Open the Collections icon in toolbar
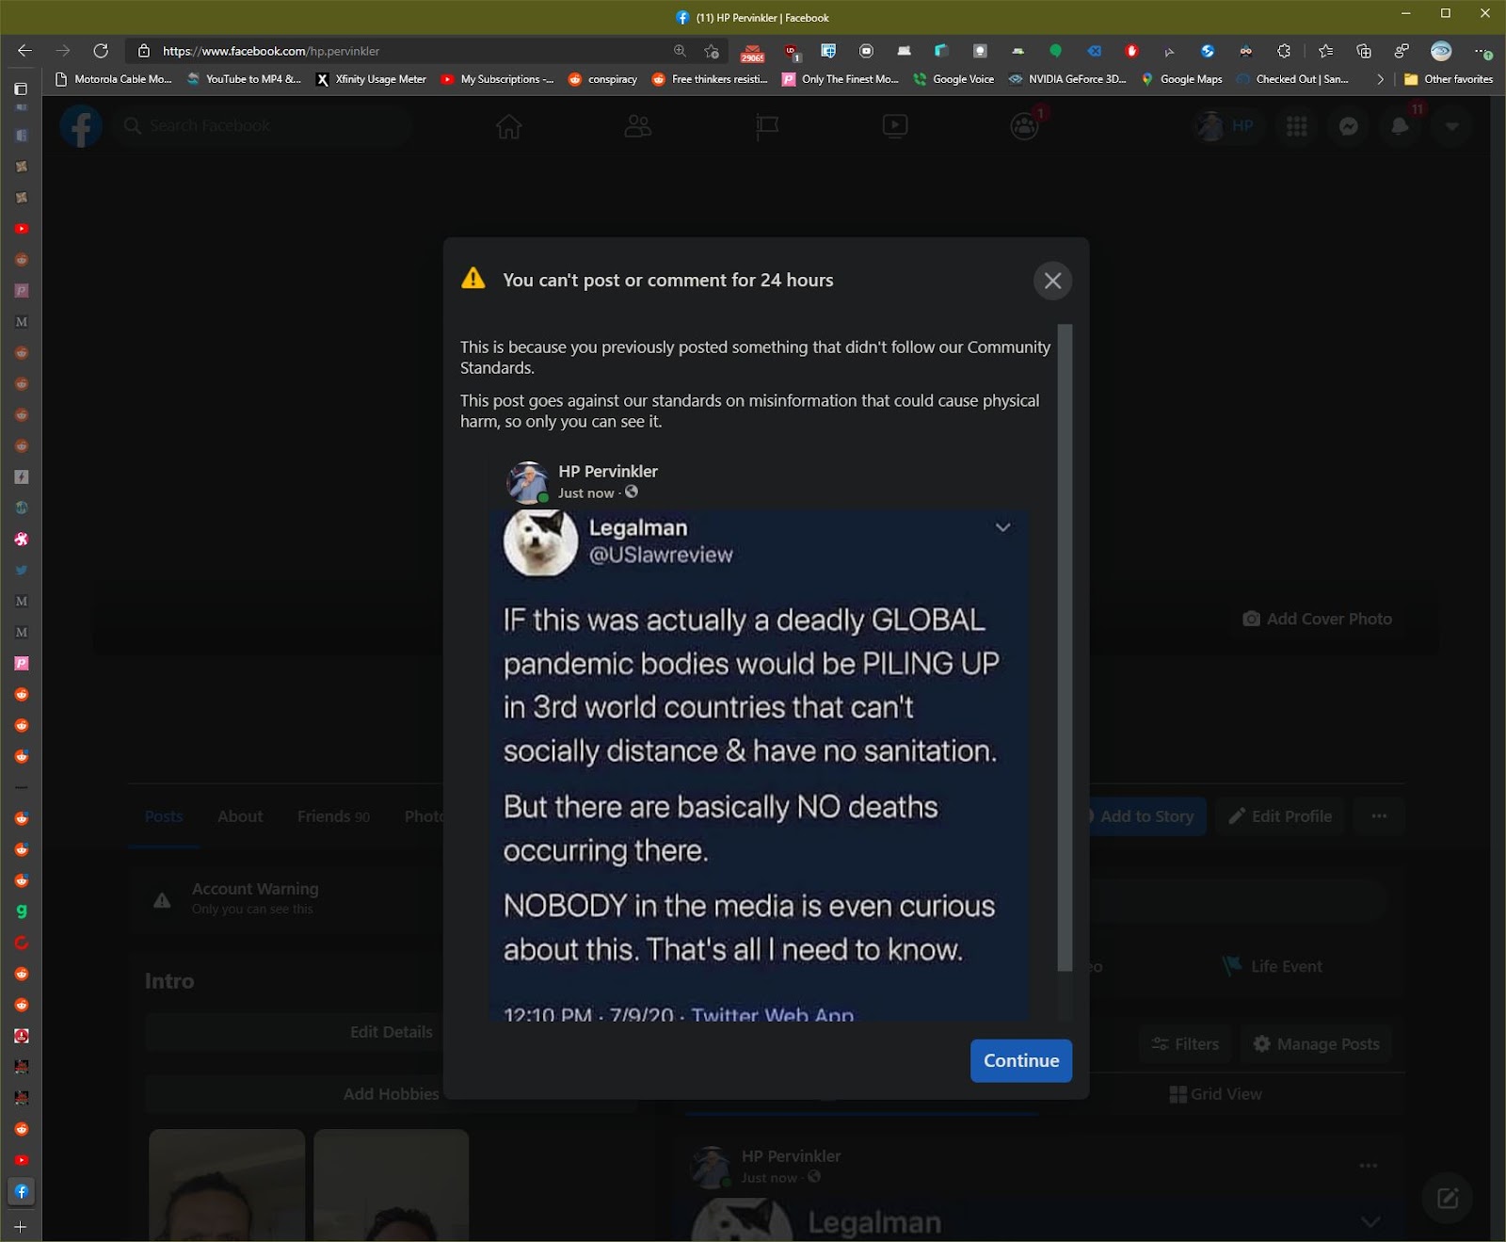The height and width of the screenshot is (1242, 1506). (x=1363, y=51)
